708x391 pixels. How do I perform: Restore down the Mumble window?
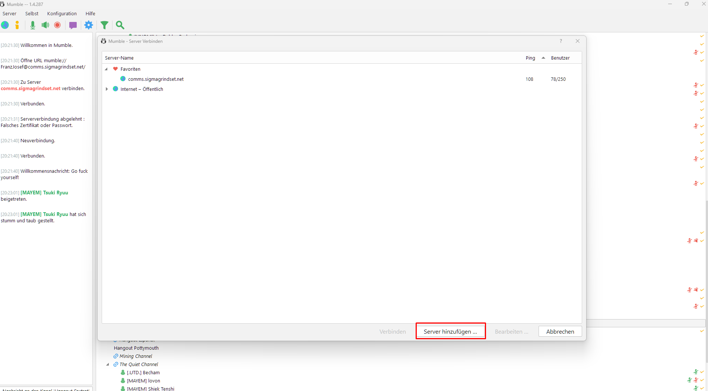pyautogui.click(x=686, y=4)
